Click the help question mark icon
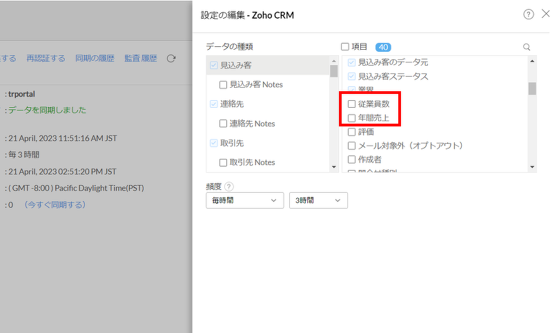Image resolution: width=557 pixels, height=333 pixels. click(x=529, y=14)
